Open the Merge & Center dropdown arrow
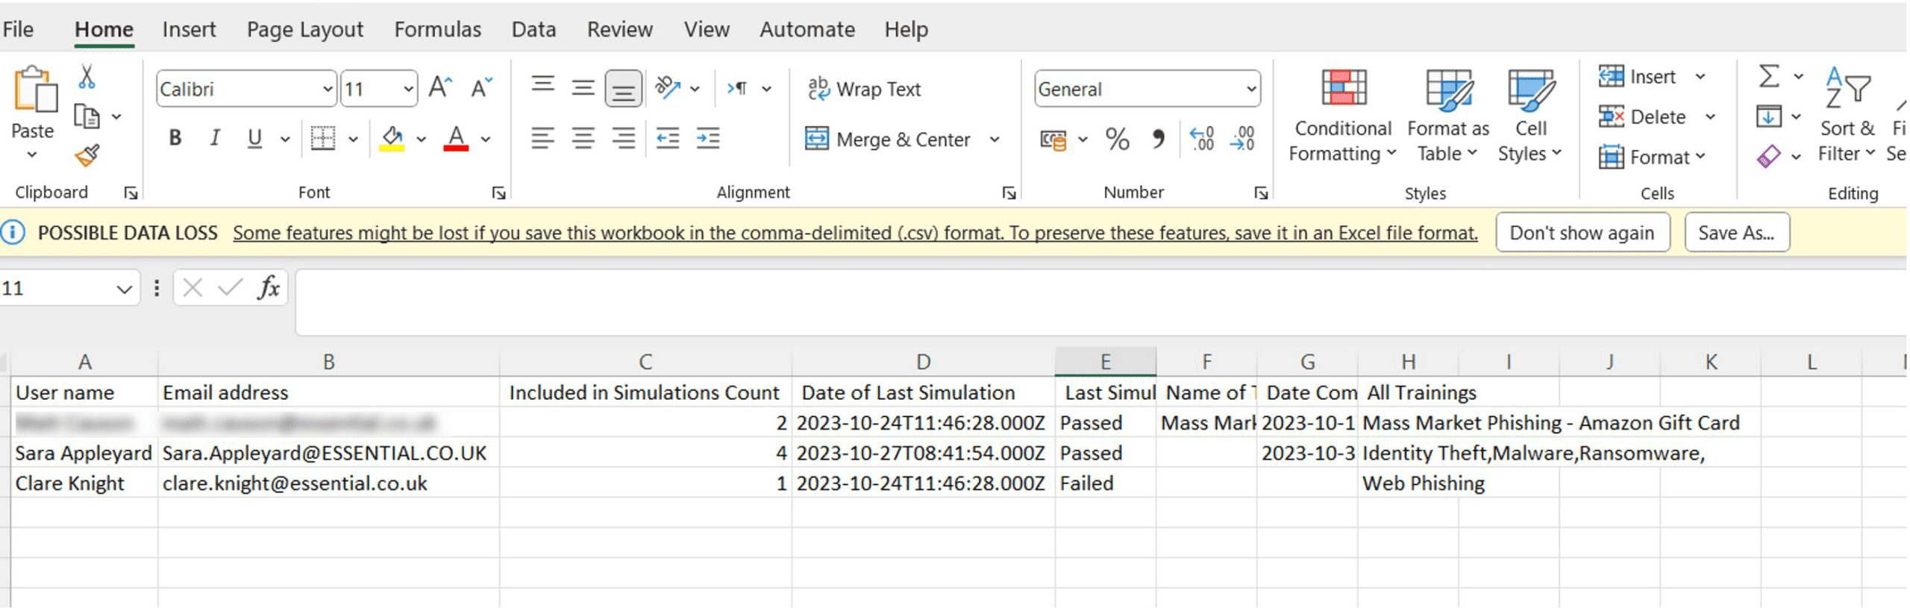This screenshot has width=1910, height=608. tap(995, 140)
